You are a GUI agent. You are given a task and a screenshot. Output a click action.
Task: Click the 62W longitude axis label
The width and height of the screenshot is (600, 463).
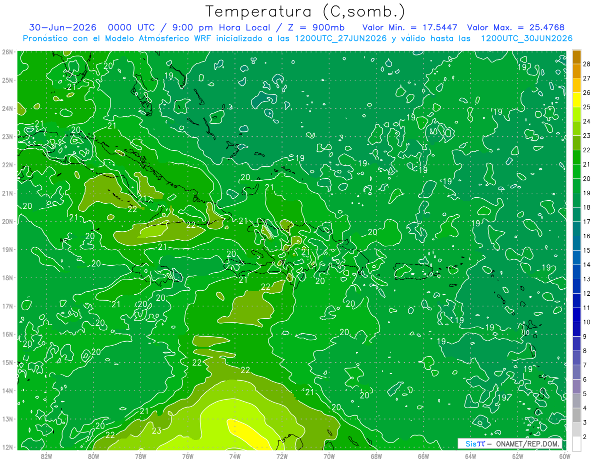pyautogui.click(x=517, y=456)
